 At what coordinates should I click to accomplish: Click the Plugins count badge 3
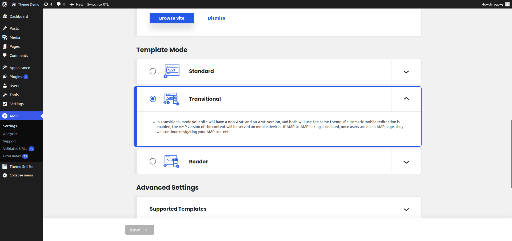click(26, 77)
